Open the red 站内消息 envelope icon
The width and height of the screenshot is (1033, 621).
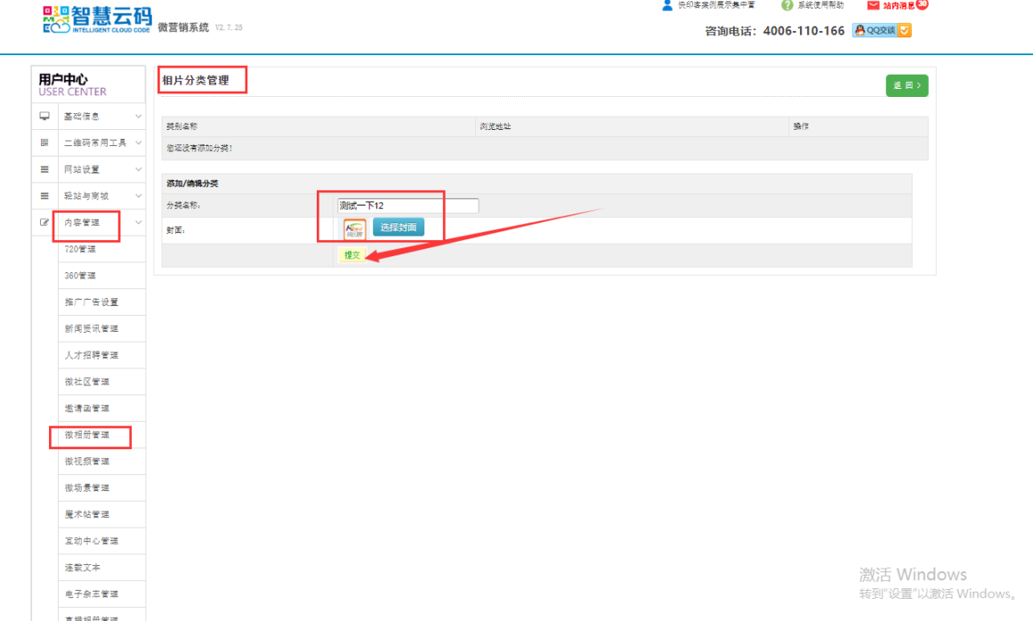pos(873,5)
